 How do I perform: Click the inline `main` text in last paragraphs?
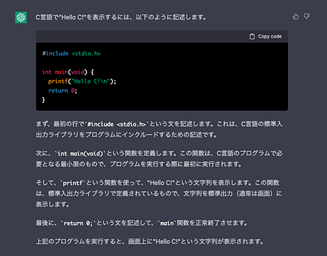[167, 223]
